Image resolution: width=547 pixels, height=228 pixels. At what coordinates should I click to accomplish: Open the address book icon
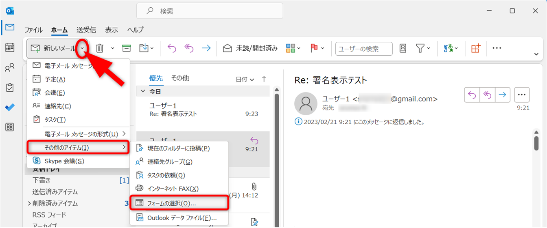pyautogui.click(x=403, y=48)
